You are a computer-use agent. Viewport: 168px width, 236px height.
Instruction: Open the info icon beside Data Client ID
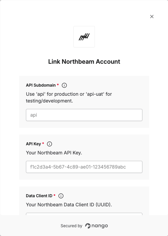(x=61, y=196)
